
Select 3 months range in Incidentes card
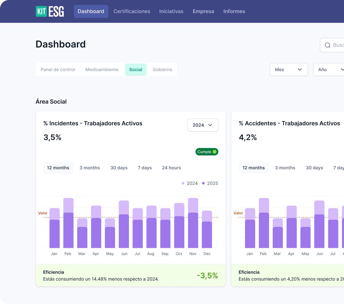[x=89, y=168]
